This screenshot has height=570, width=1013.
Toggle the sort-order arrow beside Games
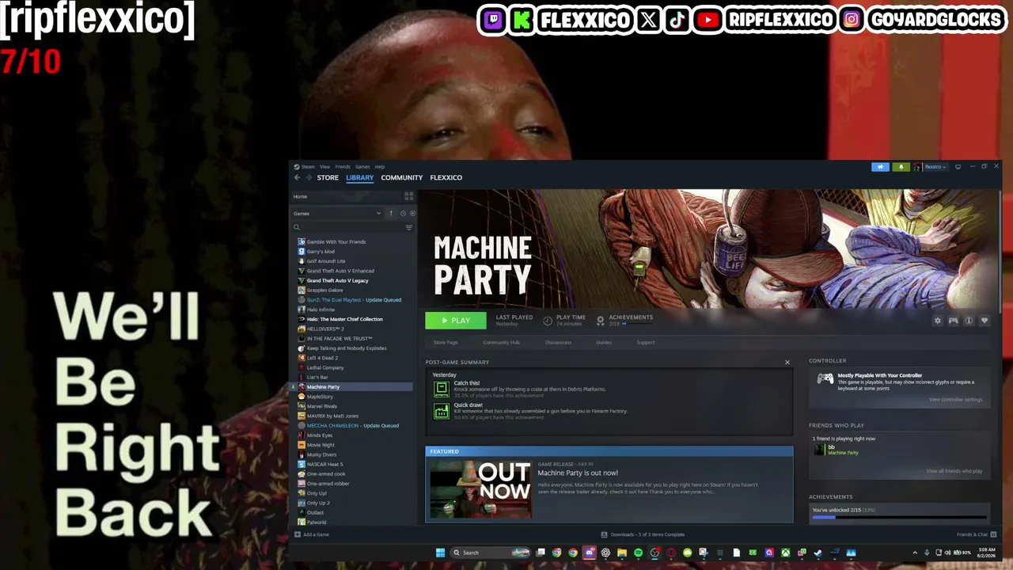pyautogui.click(x=390, y=213)
